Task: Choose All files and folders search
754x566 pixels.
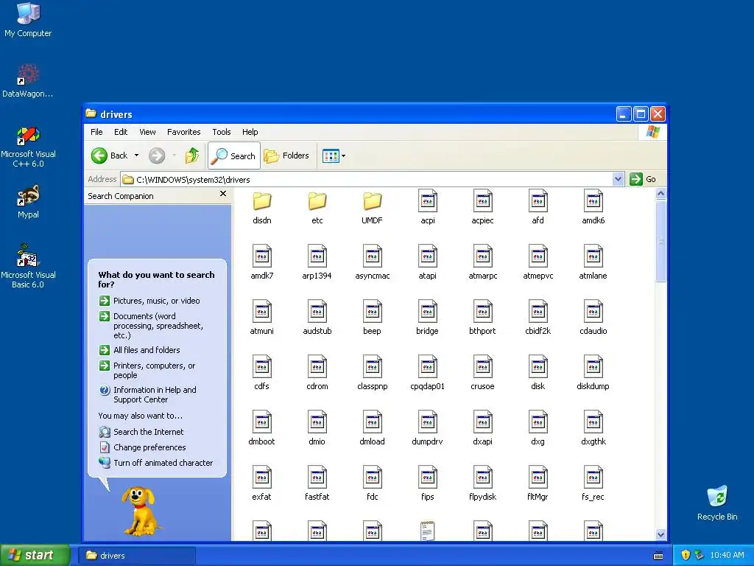Action: coord(139,350)
